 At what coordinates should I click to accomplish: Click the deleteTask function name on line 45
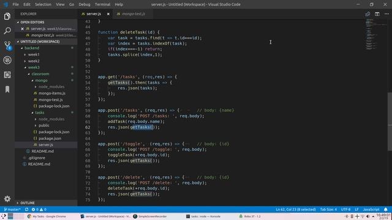(x=132, y=32)
